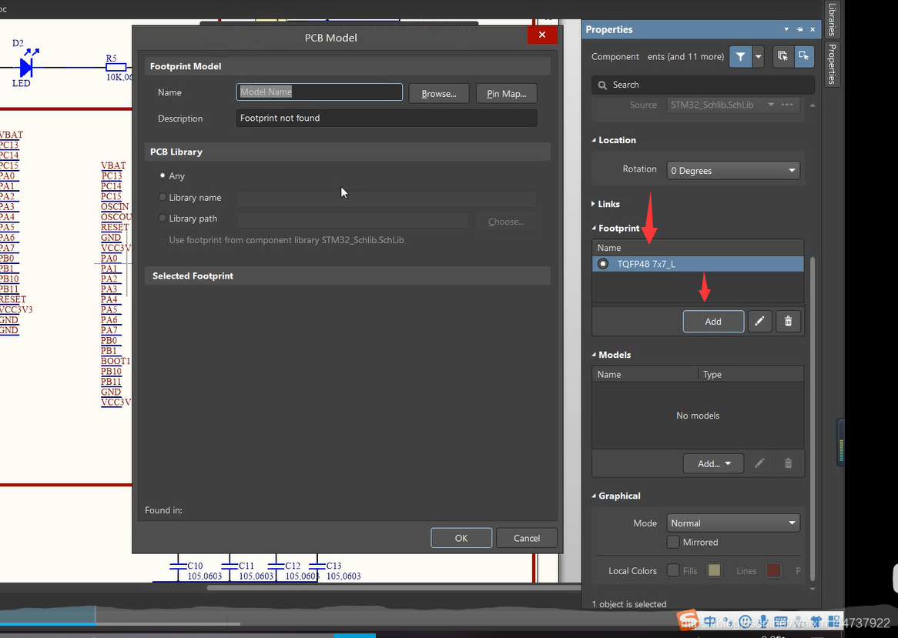Pin the Properties panel
The width and height of the screenshot is (898, 638).
[x=799, y=29]
